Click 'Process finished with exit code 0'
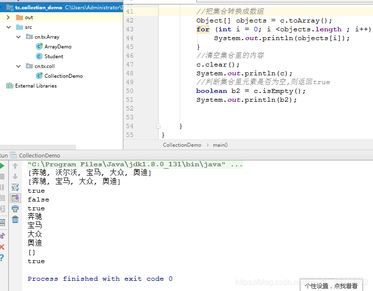This screenshot has height=291, width=373. (x=100, y=279)
